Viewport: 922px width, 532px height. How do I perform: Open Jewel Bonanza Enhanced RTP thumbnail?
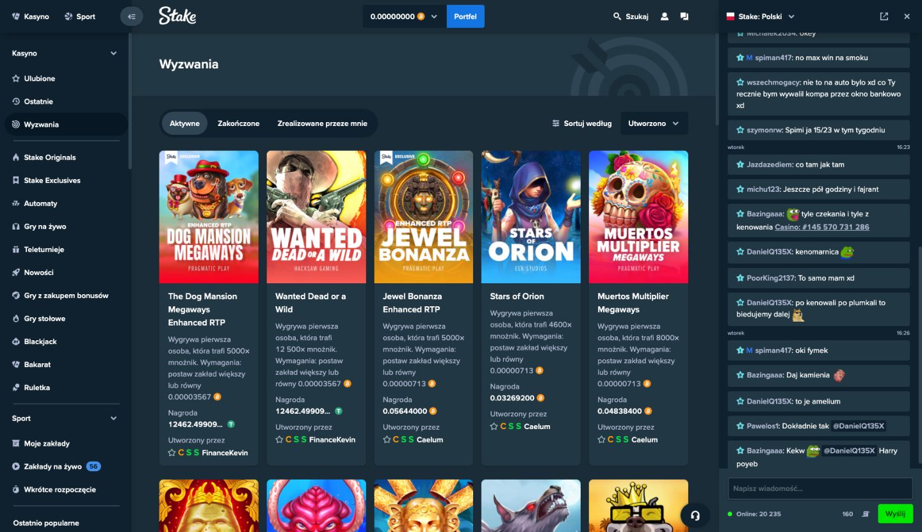coord(423,217)
